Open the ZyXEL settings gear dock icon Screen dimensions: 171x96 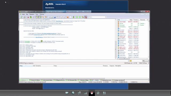(x=98, y=93)
